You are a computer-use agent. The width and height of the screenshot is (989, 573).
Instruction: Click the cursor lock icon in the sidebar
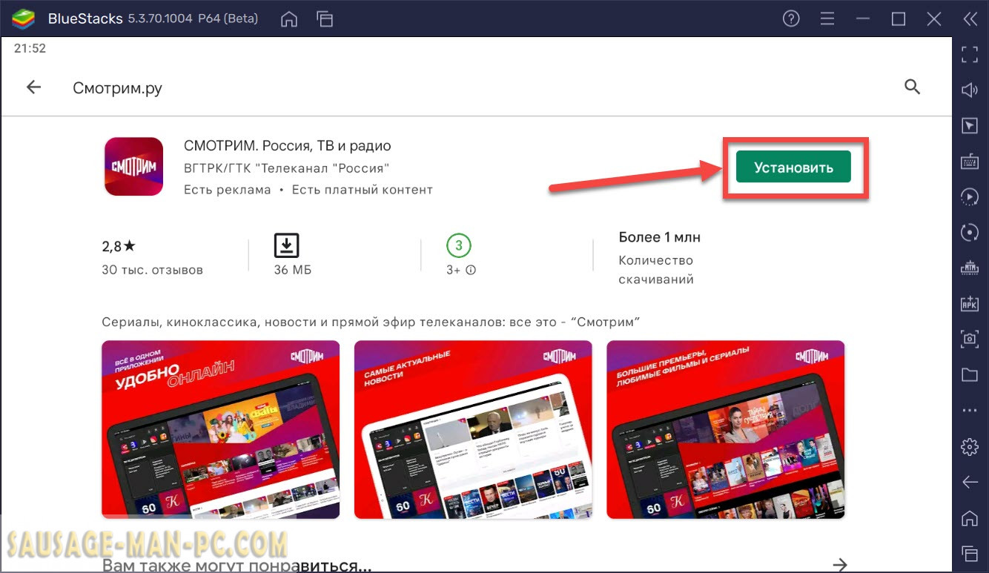970,126
